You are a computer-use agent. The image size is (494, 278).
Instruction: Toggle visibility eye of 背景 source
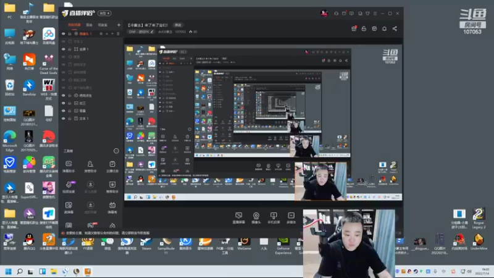(x=64, y=111)
